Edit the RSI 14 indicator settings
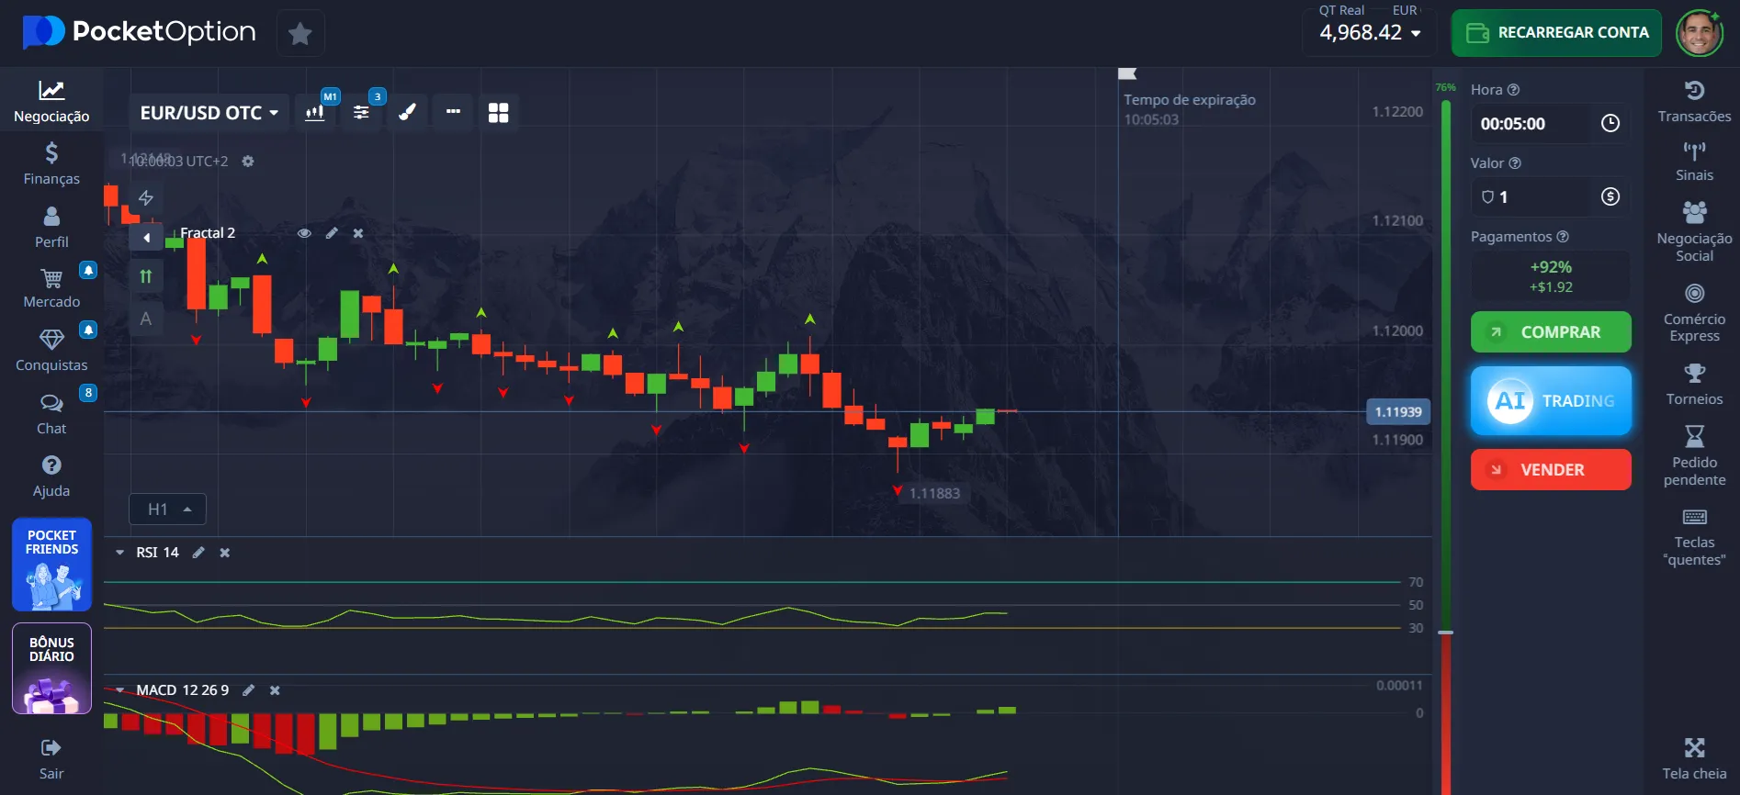 pyautogui.click(x=198, y=553)
